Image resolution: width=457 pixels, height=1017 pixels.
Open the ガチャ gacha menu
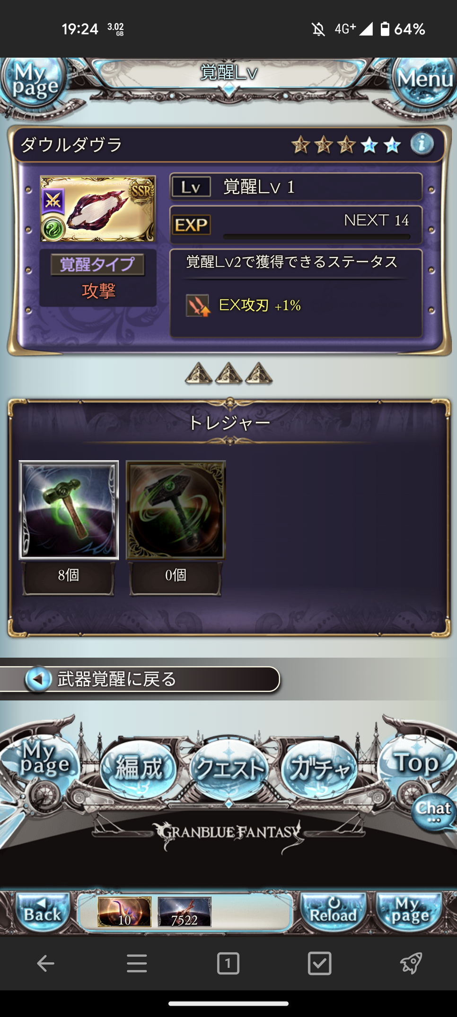coord(319,768)
